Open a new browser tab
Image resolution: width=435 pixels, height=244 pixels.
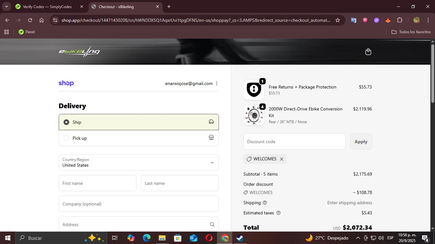169,7
